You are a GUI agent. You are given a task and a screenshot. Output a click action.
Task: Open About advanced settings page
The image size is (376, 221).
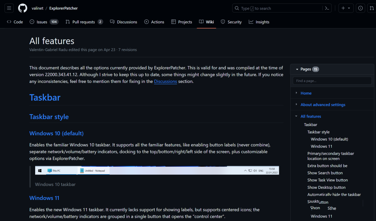coord(323,105)
